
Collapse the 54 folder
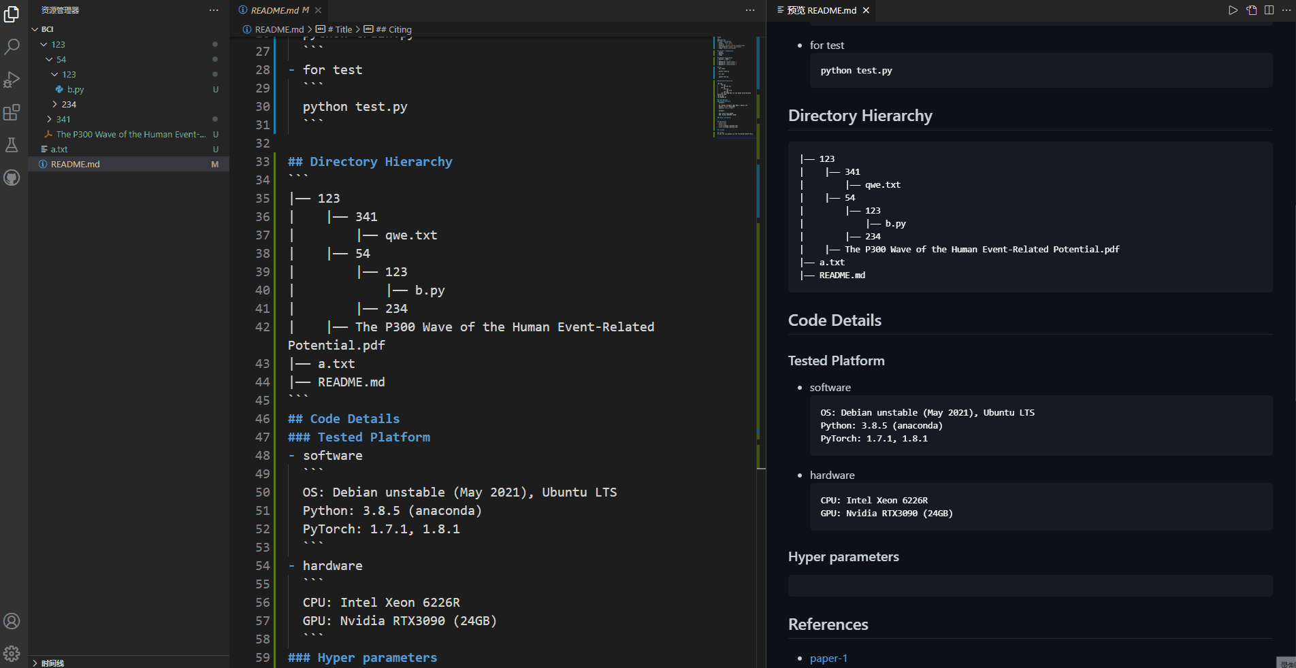coord(49,59)
